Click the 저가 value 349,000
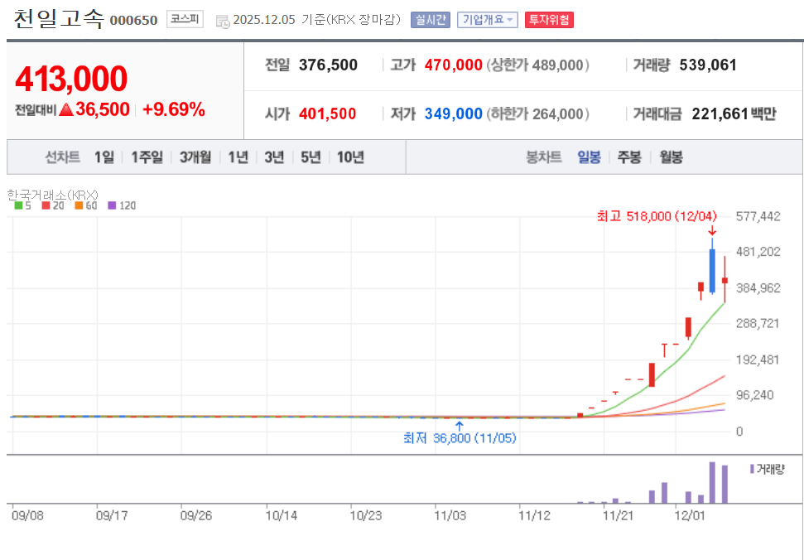The image size is (804, 560). click(453, 113)
